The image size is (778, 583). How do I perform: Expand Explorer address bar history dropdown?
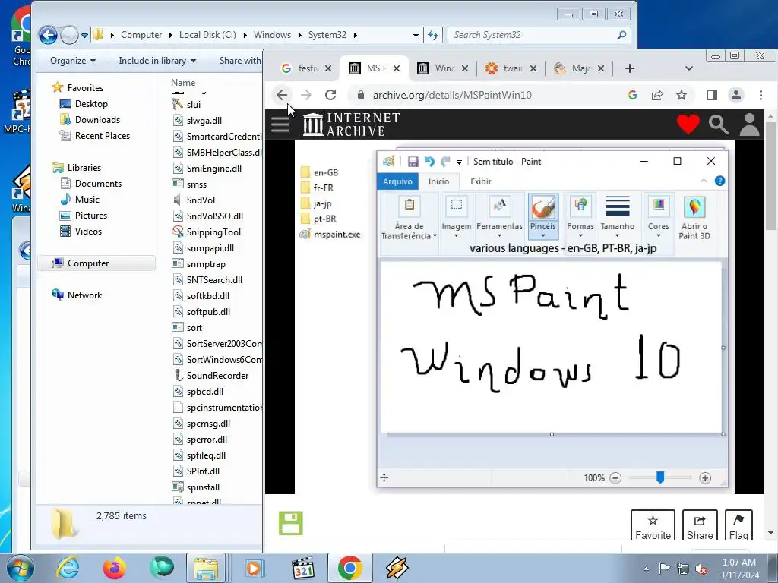416,35
